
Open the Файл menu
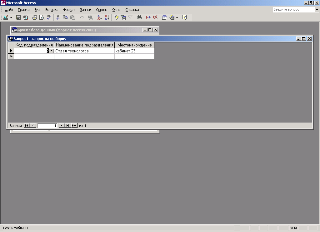[x=9, y=10]
